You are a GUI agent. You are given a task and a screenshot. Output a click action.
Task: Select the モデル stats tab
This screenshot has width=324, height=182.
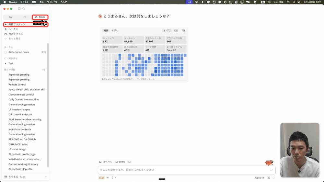click(115, 30)
